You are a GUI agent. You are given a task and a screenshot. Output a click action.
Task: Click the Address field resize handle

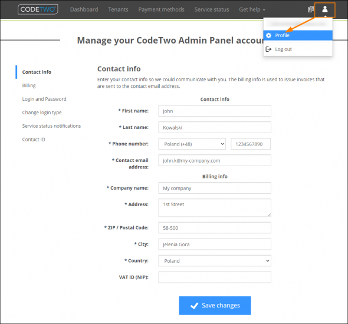[x=269, y=215]
